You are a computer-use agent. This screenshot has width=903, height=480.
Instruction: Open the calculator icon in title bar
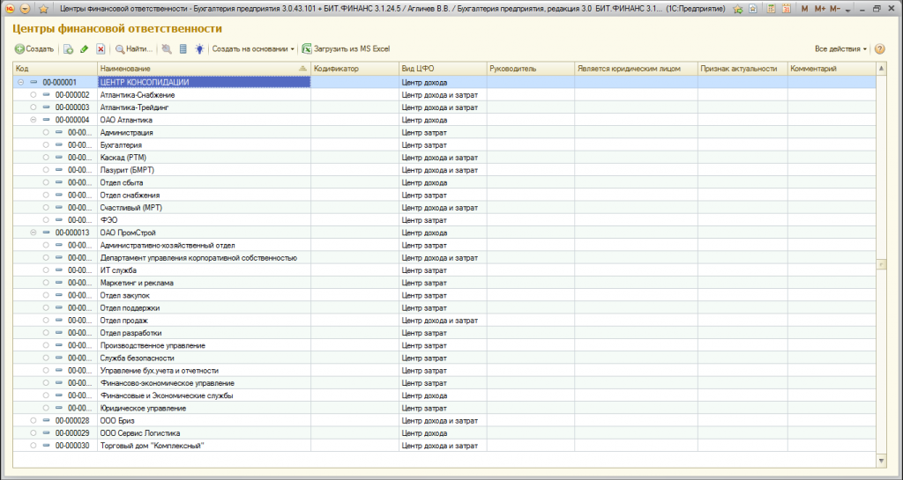tap(769, 9)
